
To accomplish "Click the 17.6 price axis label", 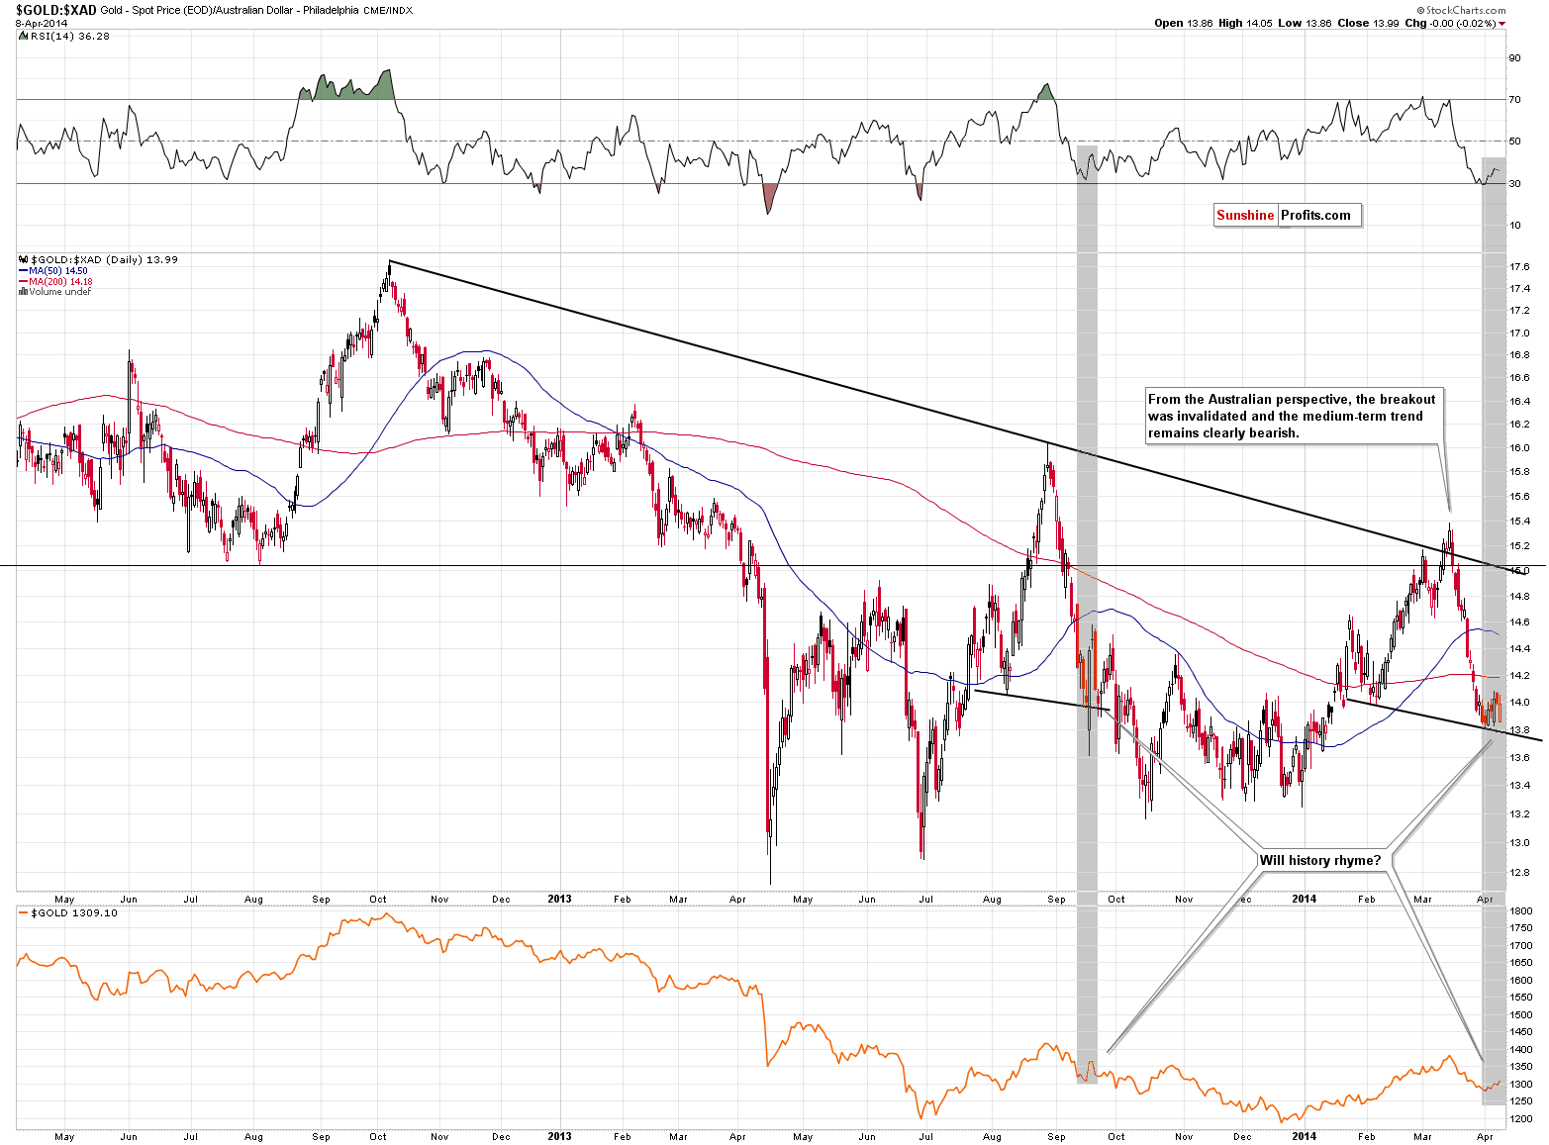I will [1519, 267].
